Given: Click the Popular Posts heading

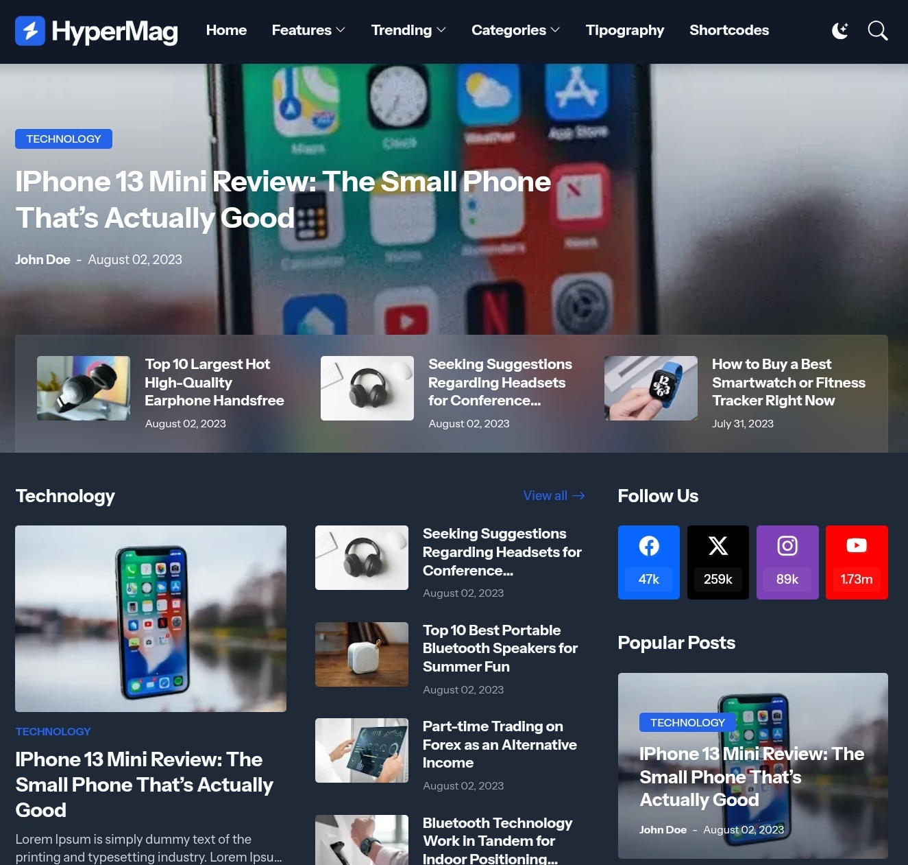Looking at the screenshot, I should click(676, 643).
